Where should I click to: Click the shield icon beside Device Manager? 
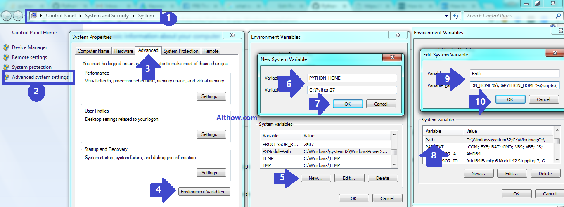click(6, 47)
